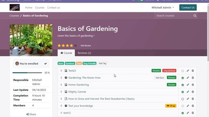Click the fifth rating star
Image resolution: width=209 pixels, height=117 pixels.
click(75, 45)
